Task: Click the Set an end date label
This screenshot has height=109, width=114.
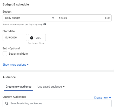Action: 18,54
